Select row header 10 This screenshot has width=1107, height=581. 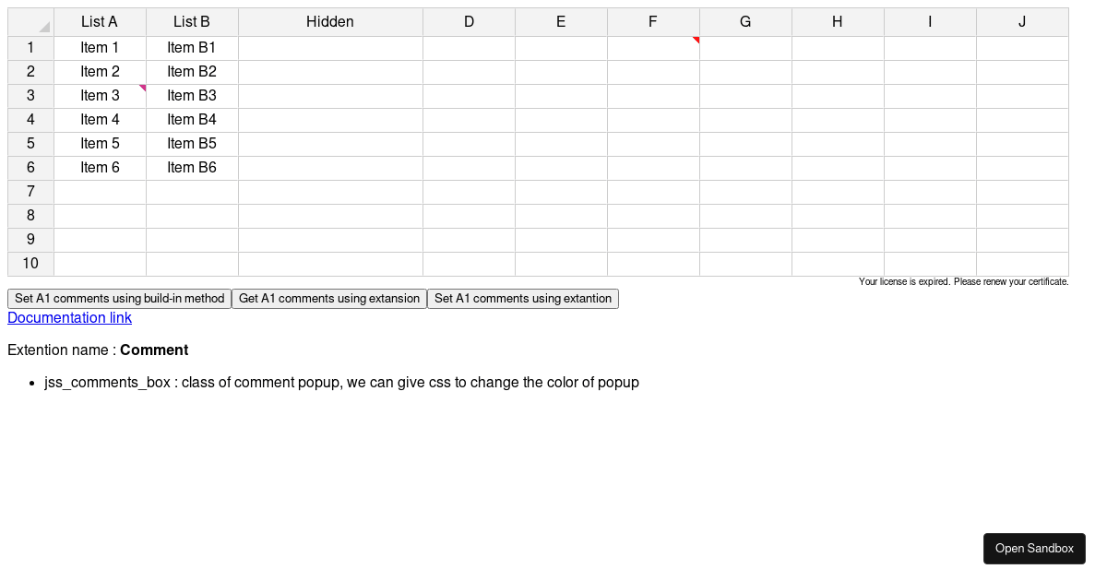30,263
